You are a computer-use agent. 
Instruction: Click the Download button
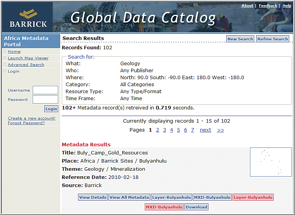pyautogui.click(x=196, y=207)
